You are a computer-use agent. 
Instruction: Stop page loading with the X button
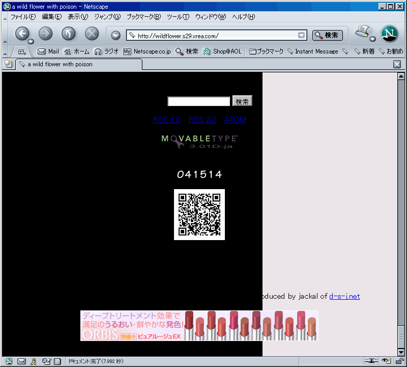coord(92,34)
